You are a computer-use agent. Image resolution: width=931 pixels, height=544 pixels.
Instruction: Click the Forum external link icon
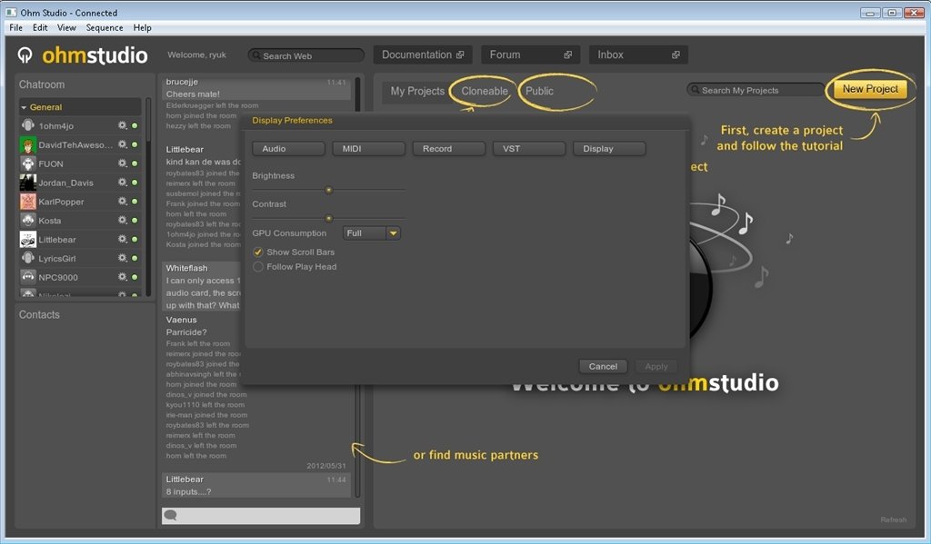567,54
